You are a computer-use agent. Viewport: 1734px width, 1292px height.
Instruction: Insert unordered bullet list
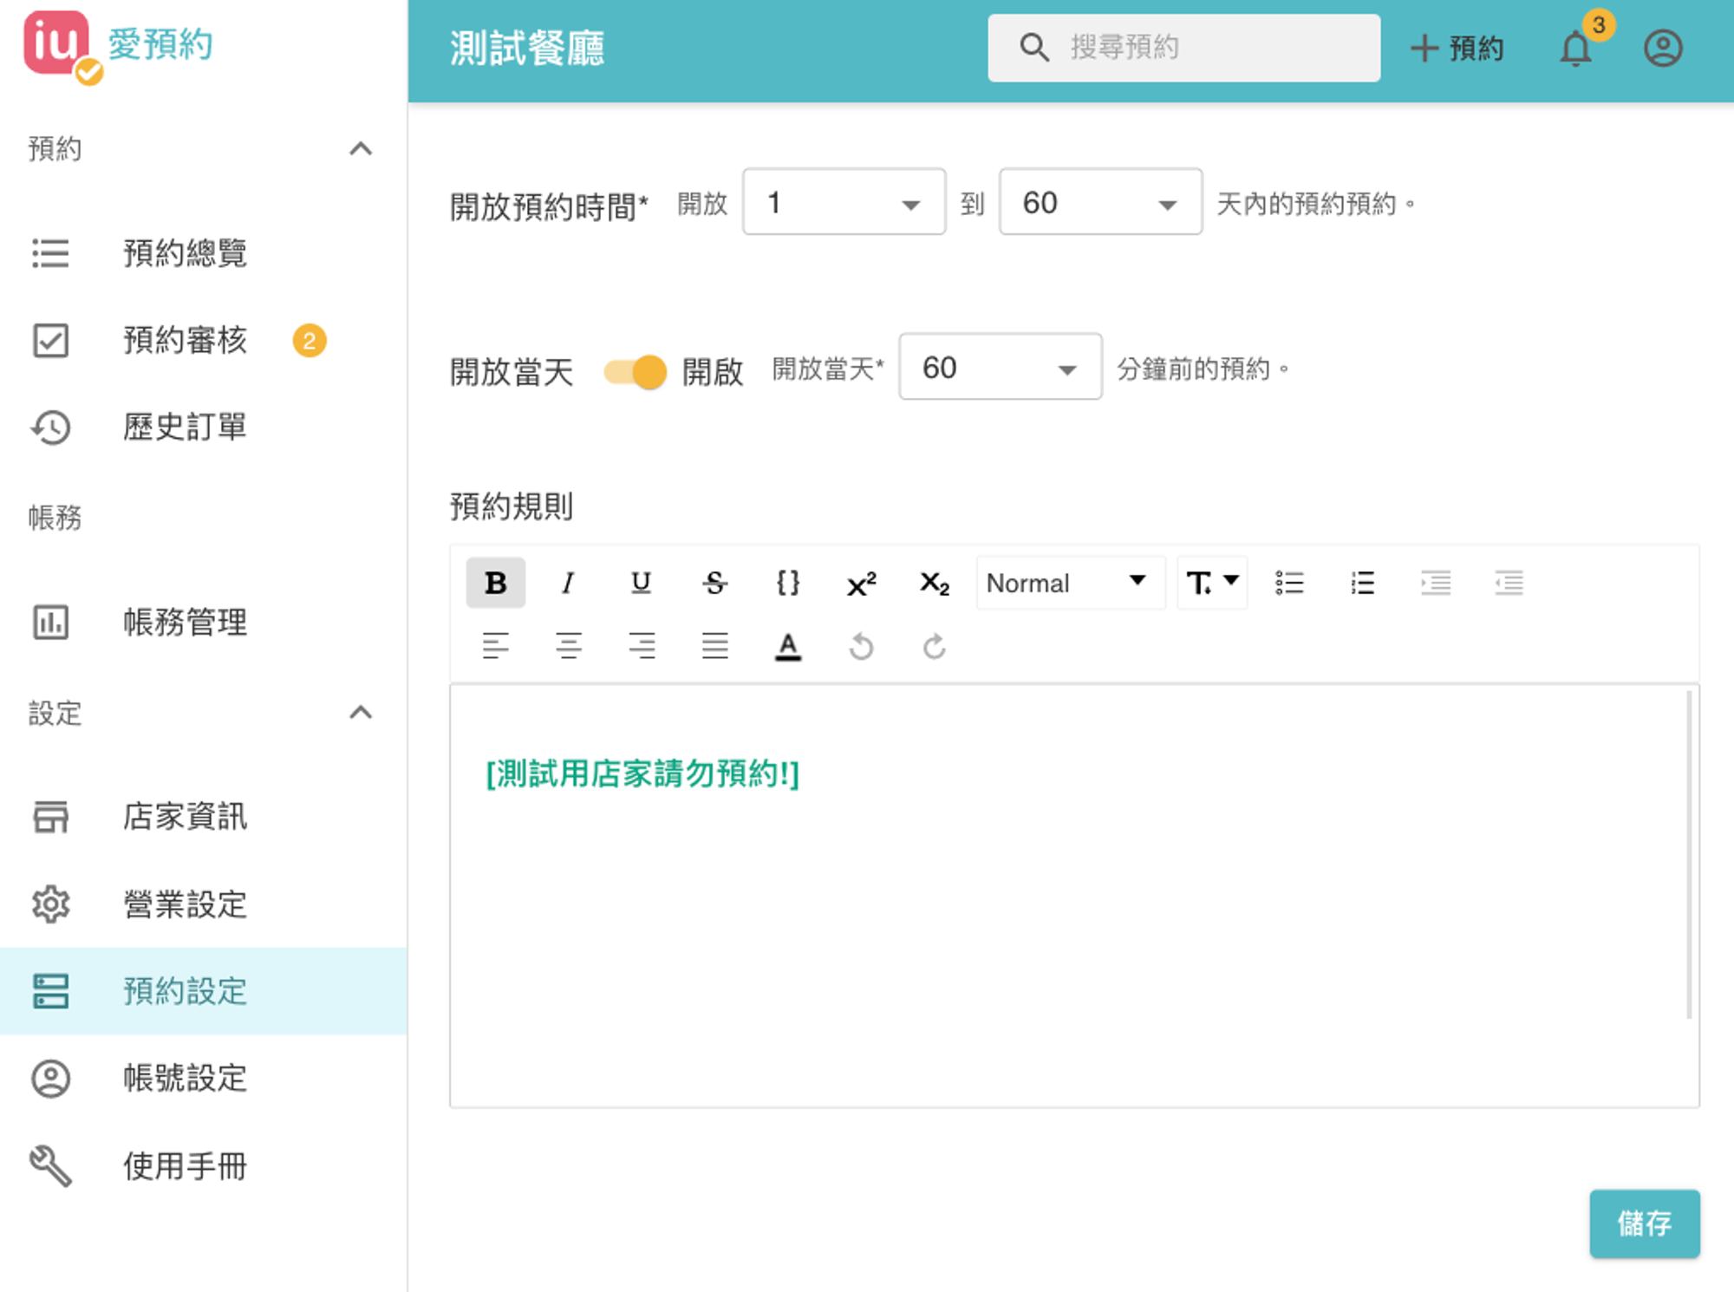(1289, 583)
